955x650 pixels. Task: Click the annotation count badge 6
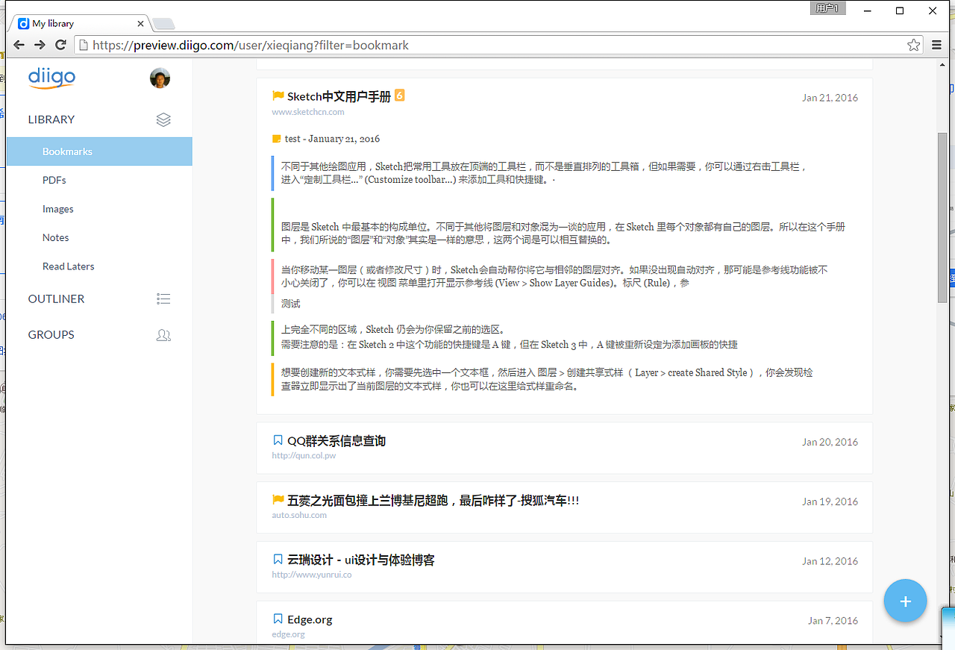(399, 96)
